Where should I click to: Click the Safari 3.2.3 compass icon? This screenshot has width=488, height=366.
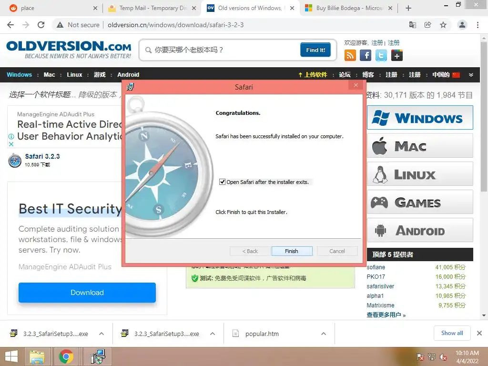[x=15, y=160]
